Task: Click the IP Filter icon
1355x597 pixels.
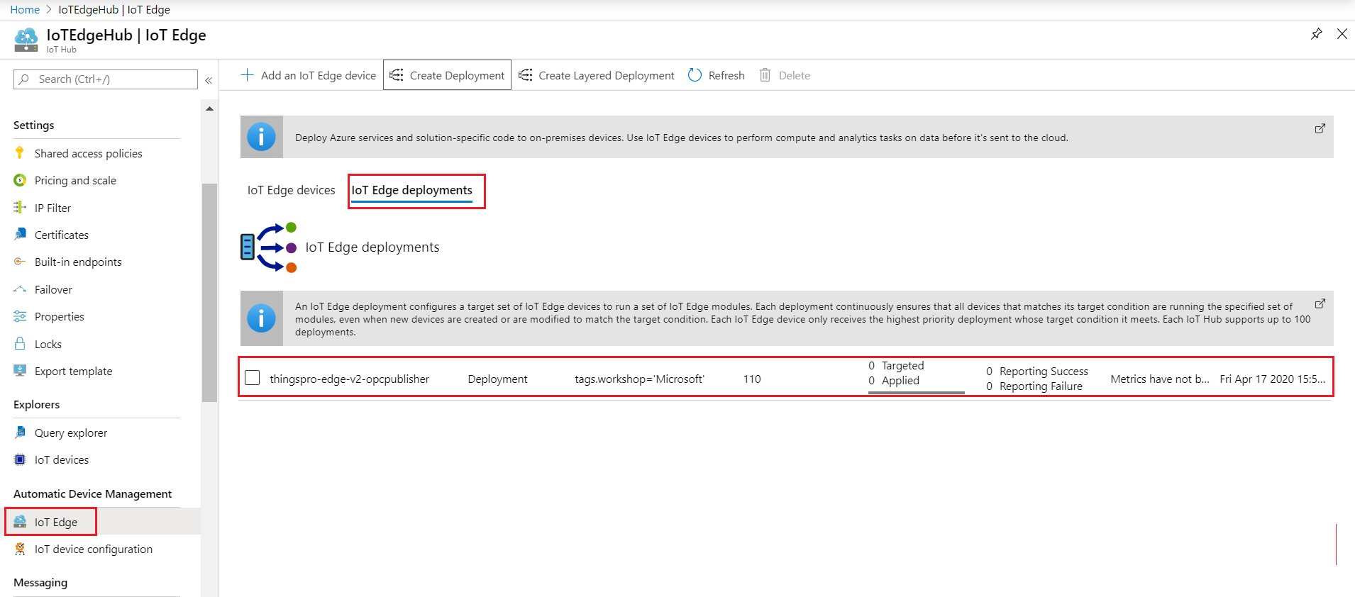Action: tap(20, 208)
